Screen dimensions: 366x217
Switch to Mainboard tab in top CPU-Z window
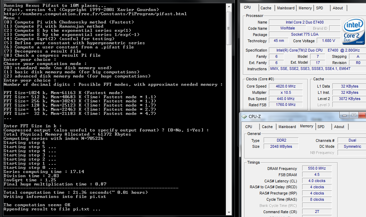coord(286,8)
